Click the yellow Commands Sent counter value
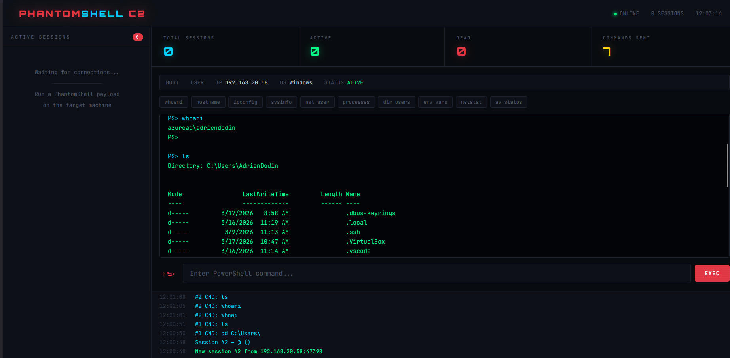The image size is (730, 358). pyautogui.click(x=607, y=51)
